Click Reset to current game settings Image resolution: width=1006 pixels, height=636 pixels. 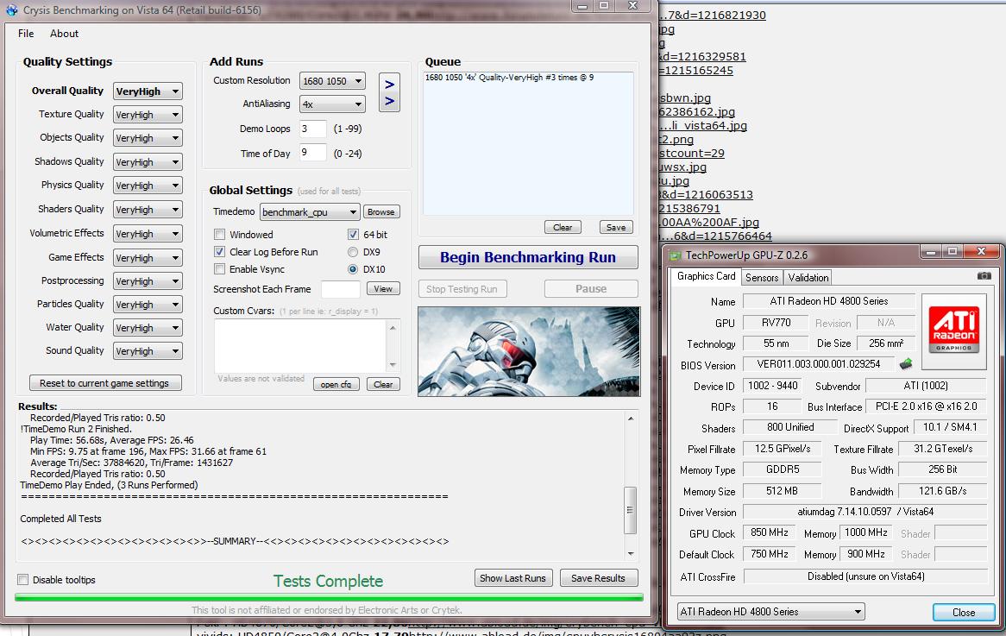[x=105, y=383]
